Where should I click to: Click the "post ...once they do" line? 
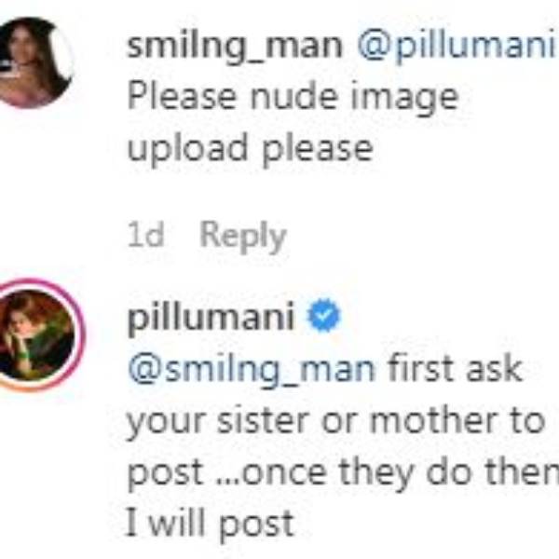click(x=340, y=472)
